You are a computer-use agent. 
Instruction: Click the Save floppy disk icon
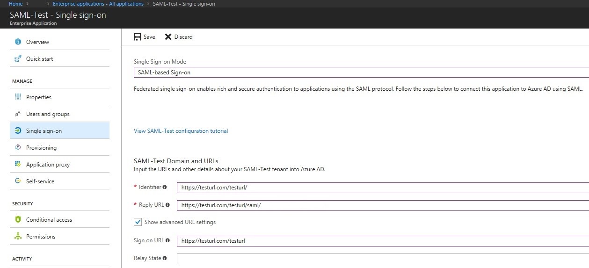point(137,37)
